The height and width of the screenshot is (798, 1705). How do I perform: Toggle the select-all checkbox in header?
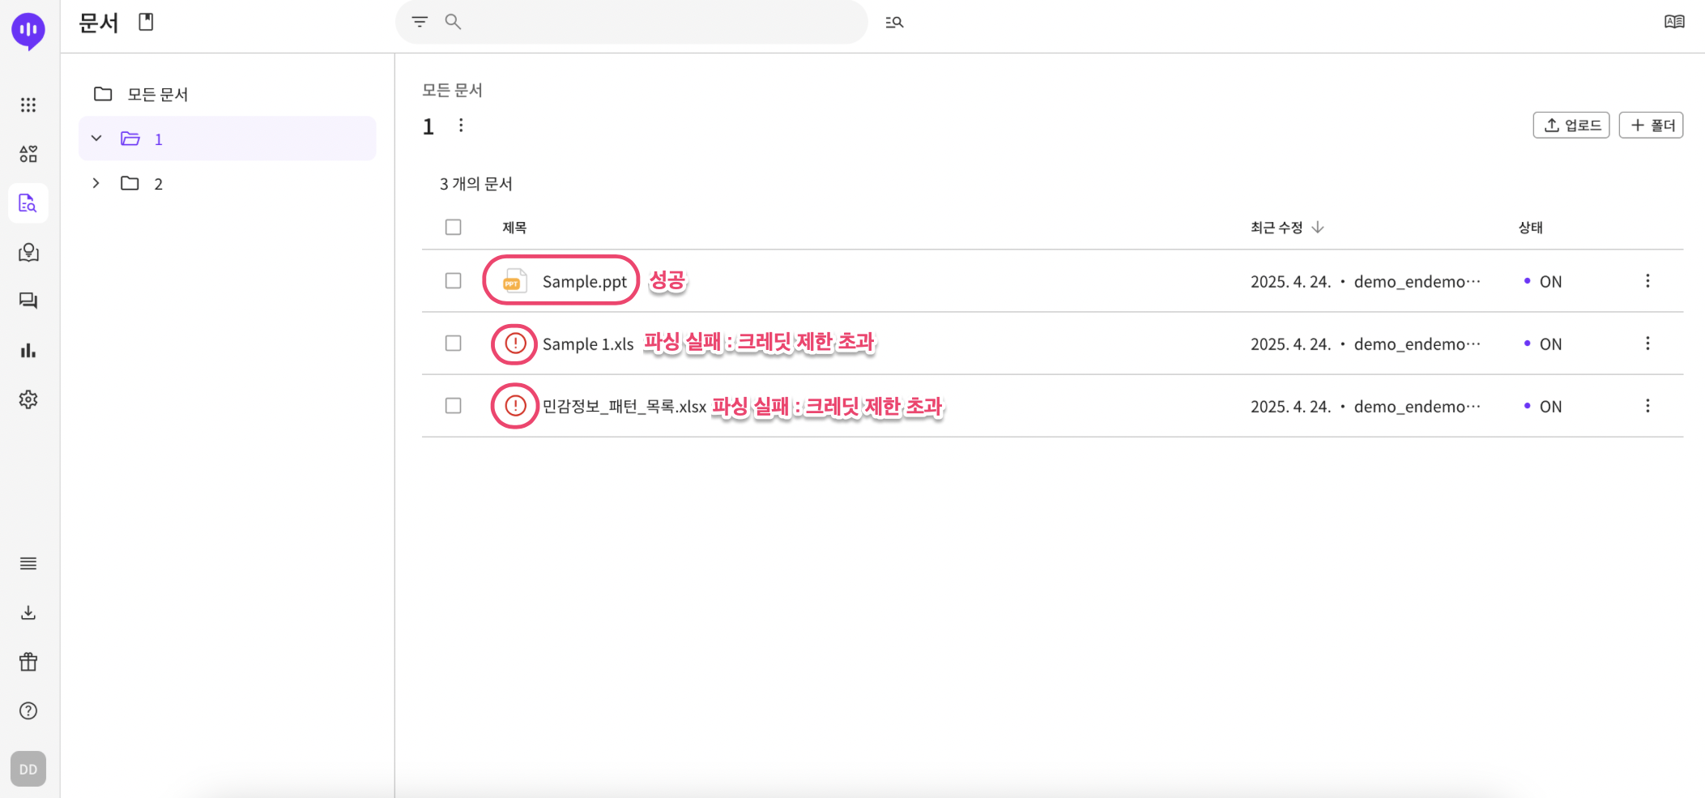(454, 227)
